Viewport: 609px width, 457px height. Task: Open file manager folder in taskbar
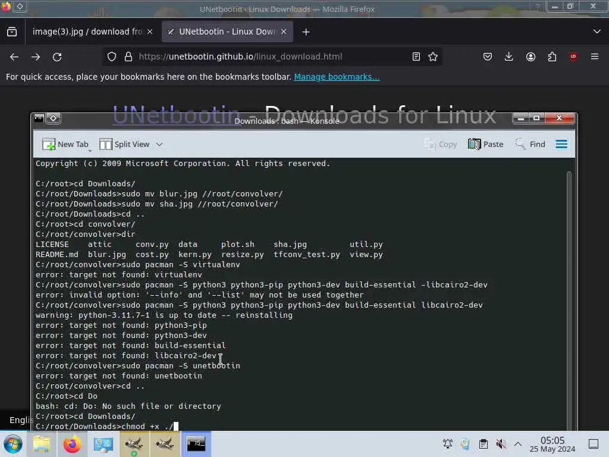[42, 444]
